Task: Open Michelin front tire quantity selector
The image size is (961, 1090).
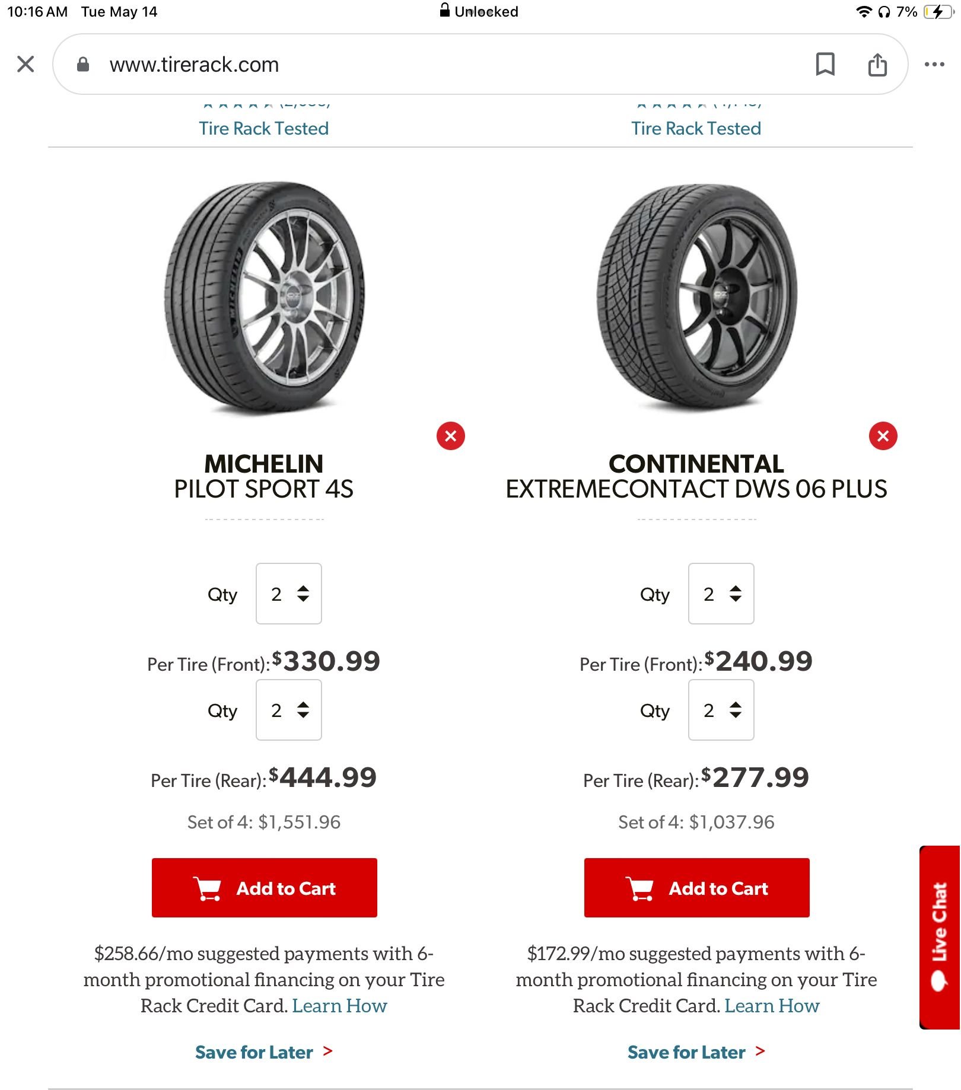Action: click(289, 594)
